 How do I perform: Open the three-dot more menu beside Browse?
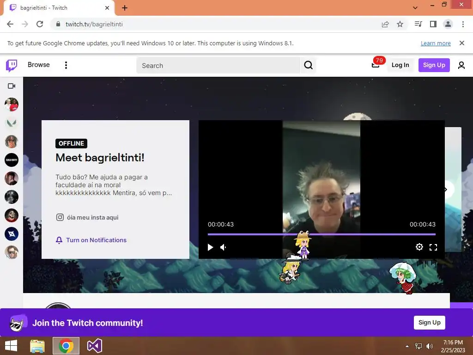66,65
